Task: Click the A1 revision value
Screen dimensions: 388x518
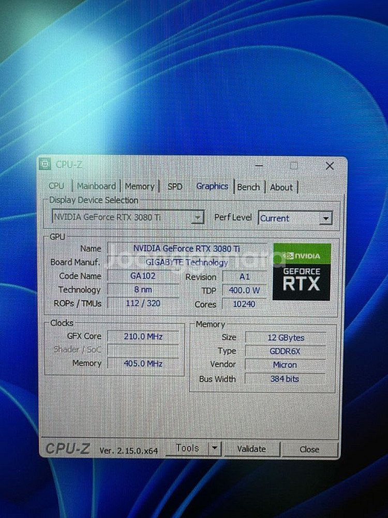Action: (x=245, y=277)
